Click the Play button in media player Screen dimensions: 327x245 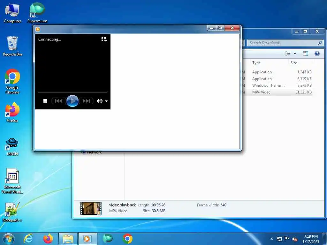click(72, 101)
